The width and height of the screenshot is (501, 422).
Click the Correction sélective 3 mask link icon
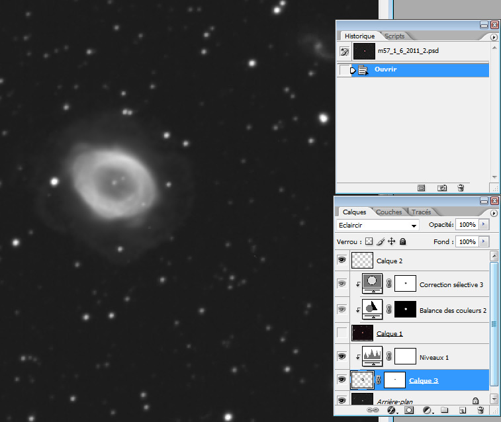point(388,283)
